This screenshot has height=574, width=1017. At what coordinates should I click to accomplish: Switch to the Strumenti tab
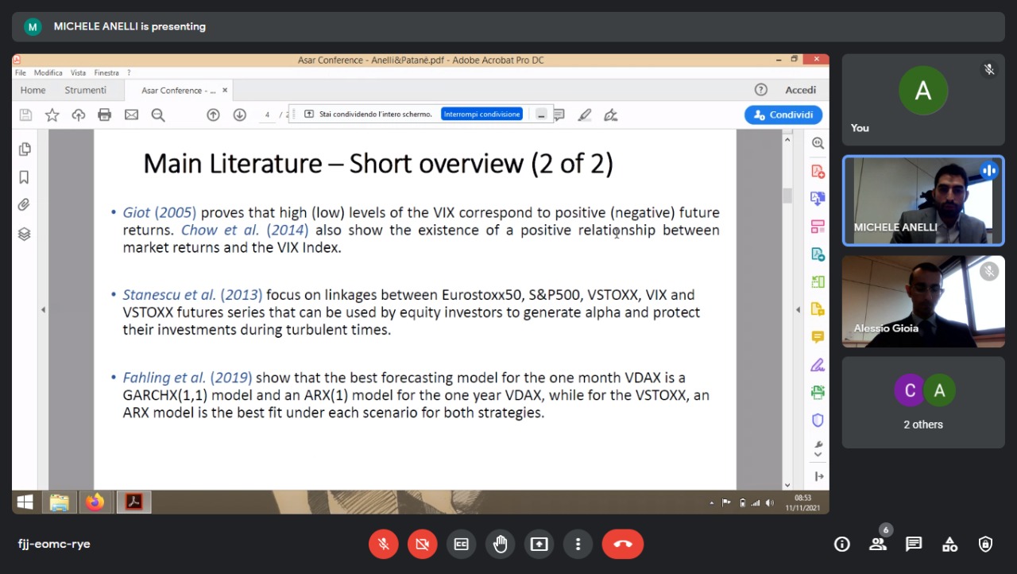85,90
